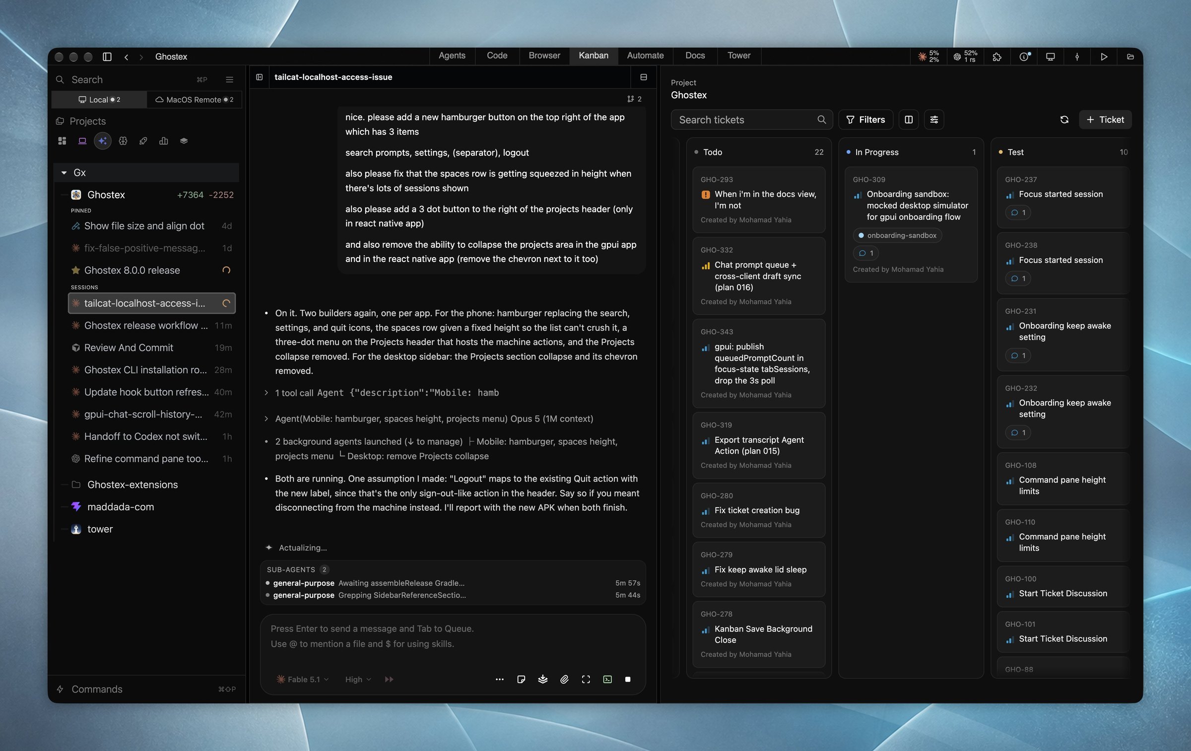Open the folder icon in top-right corner
Image resolution: width=1191 pixels, height=751 pixels.
(x=1130, y=57)
